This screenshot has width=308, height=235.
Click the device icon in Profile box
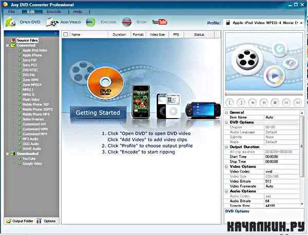[x=228, y=23]
